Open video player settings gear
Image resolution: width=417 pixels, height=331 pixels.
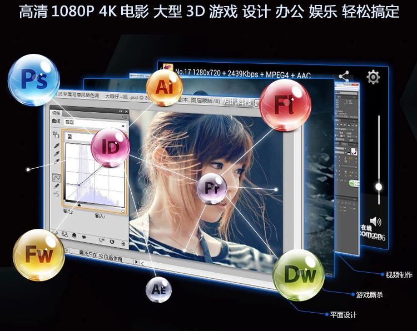[x=373, y=77]
